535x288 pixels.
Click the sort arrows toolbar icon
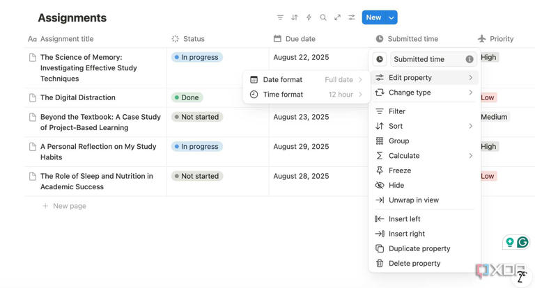click(295, 17)
